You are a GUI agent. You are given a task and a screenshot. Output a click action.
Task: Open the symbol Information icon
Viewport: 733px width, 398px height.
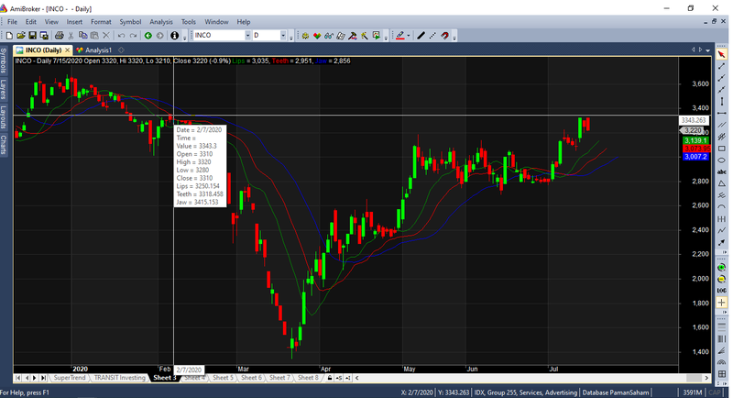point(174,36)
